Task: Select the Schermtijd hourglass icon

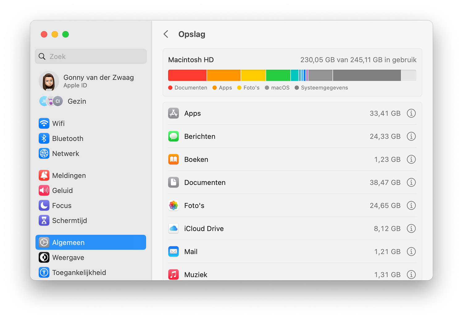Action: click(x=44, y=221)
